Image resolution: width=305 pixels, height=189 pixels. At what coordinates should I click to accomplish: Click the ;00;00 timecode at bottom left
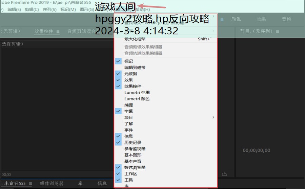5,175
